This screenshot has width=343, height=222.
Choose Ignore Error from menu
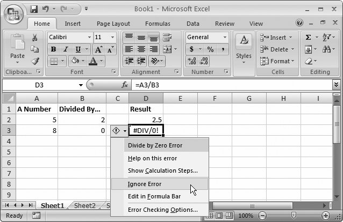click(x=160, y=184)
